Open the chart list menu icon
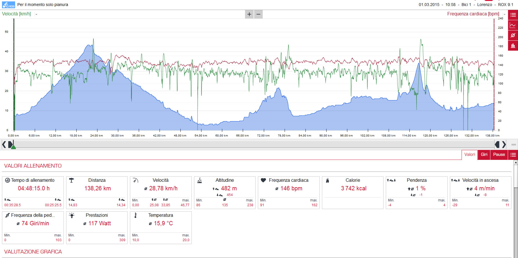518x258 pixels. click(x=513, y=15)
